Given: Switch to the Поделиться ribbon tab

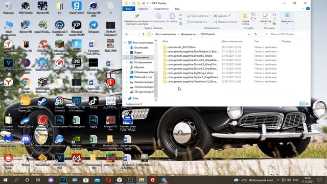Looking at the screenshot, I should pos(161,9).
